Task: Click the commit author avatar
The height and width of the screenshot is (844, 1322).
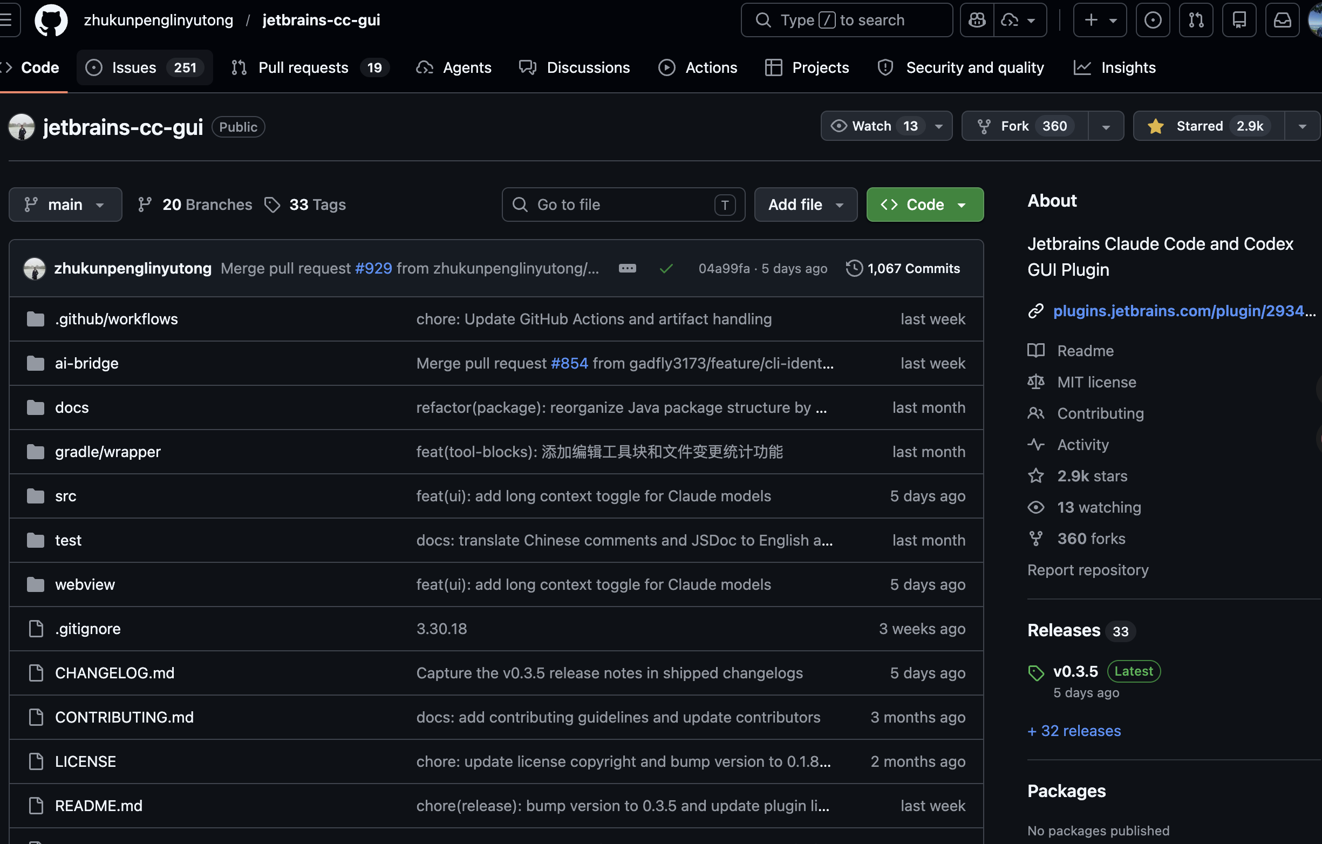Action: tap(34, 269)
